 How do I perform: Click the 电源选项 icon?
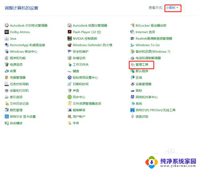point(7,64)
